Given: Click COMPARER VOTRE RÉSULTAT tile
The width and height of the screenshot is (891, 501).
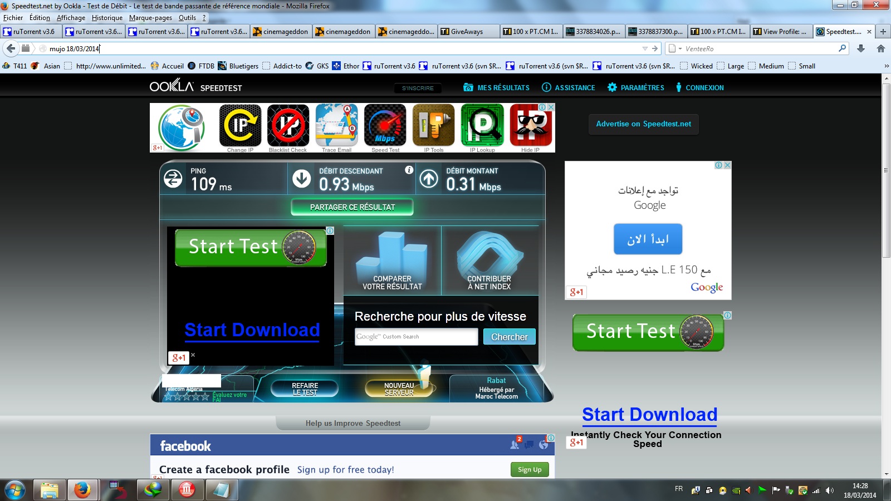Looking at the screenshot, I should click(x=392, y=261).
